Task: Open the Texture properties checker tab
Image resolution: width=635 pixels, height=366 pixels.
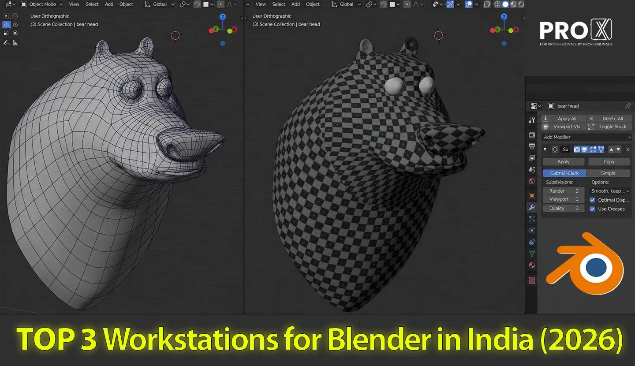Action: pyautogui.click(x=532, y=280)
